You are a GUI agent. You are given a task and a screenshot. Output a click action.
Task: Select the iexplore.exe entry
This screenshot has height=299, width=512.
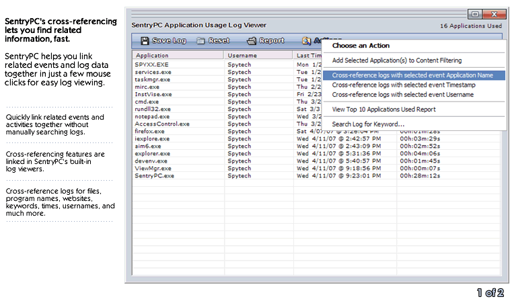pyautogui.click(x=152, y=139)
